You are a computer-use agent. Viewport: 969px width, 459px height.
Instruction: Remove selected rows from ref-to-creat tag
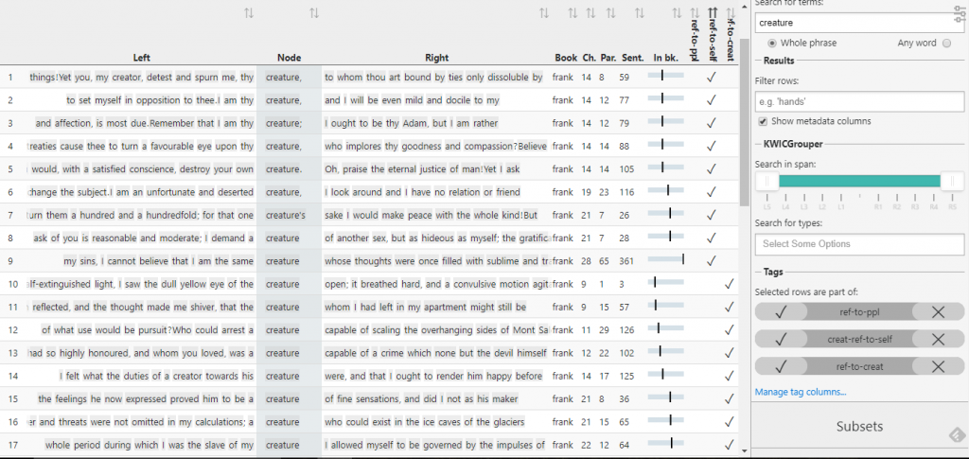tap(938, 366)
